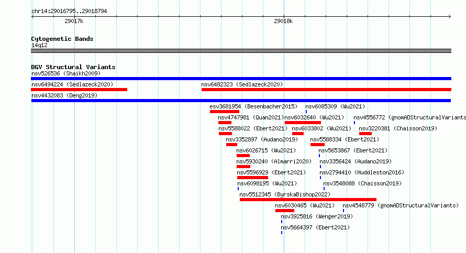466x253 pixels.
Task: Click the red bar under nsv6482323
Action: click(x=326, y=90)
